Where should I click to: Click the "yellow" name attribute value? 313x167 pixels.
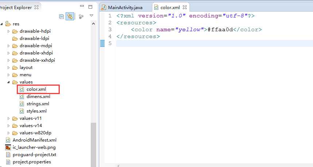[x=189, y=30]
